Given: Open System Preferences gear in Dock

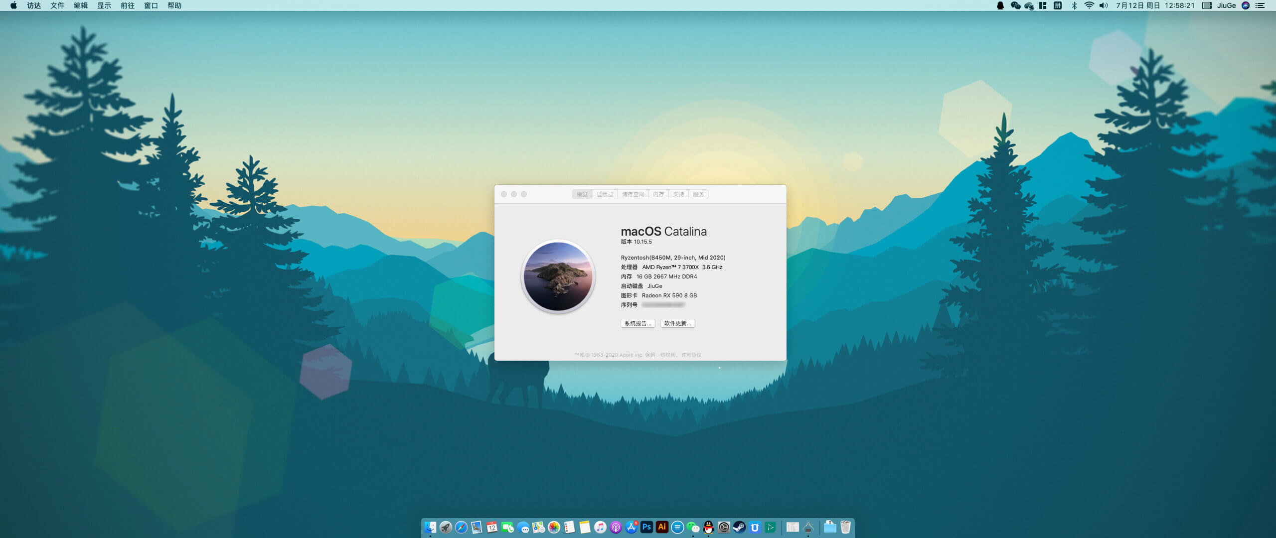Looking at the screenshot, I should click(724, 527).
